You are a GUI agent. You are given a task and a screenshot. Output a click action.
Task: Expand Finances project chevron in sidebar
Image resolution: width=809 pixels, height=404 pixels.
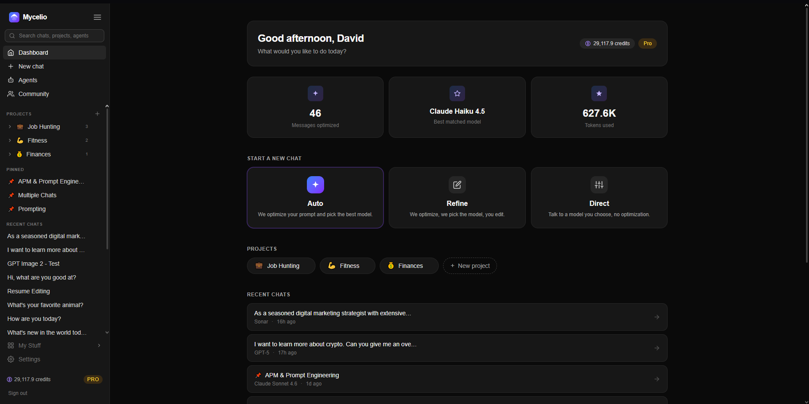tap(10, 154)
